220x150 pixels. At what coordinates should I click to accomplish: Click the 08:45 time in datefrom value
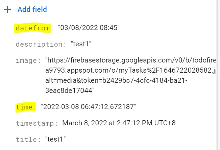click(x=110, y=28)
